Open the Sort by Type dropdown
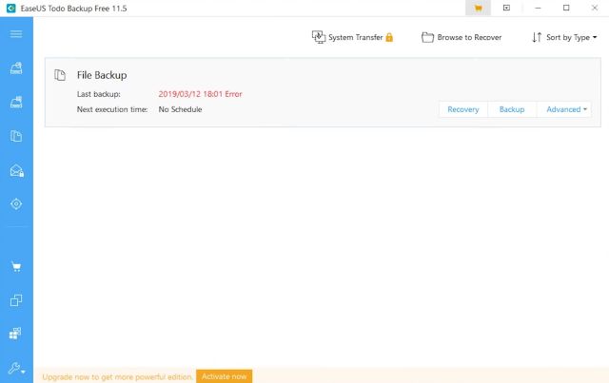Viewport: 609px width, 383px height. [x=564, y=37]
